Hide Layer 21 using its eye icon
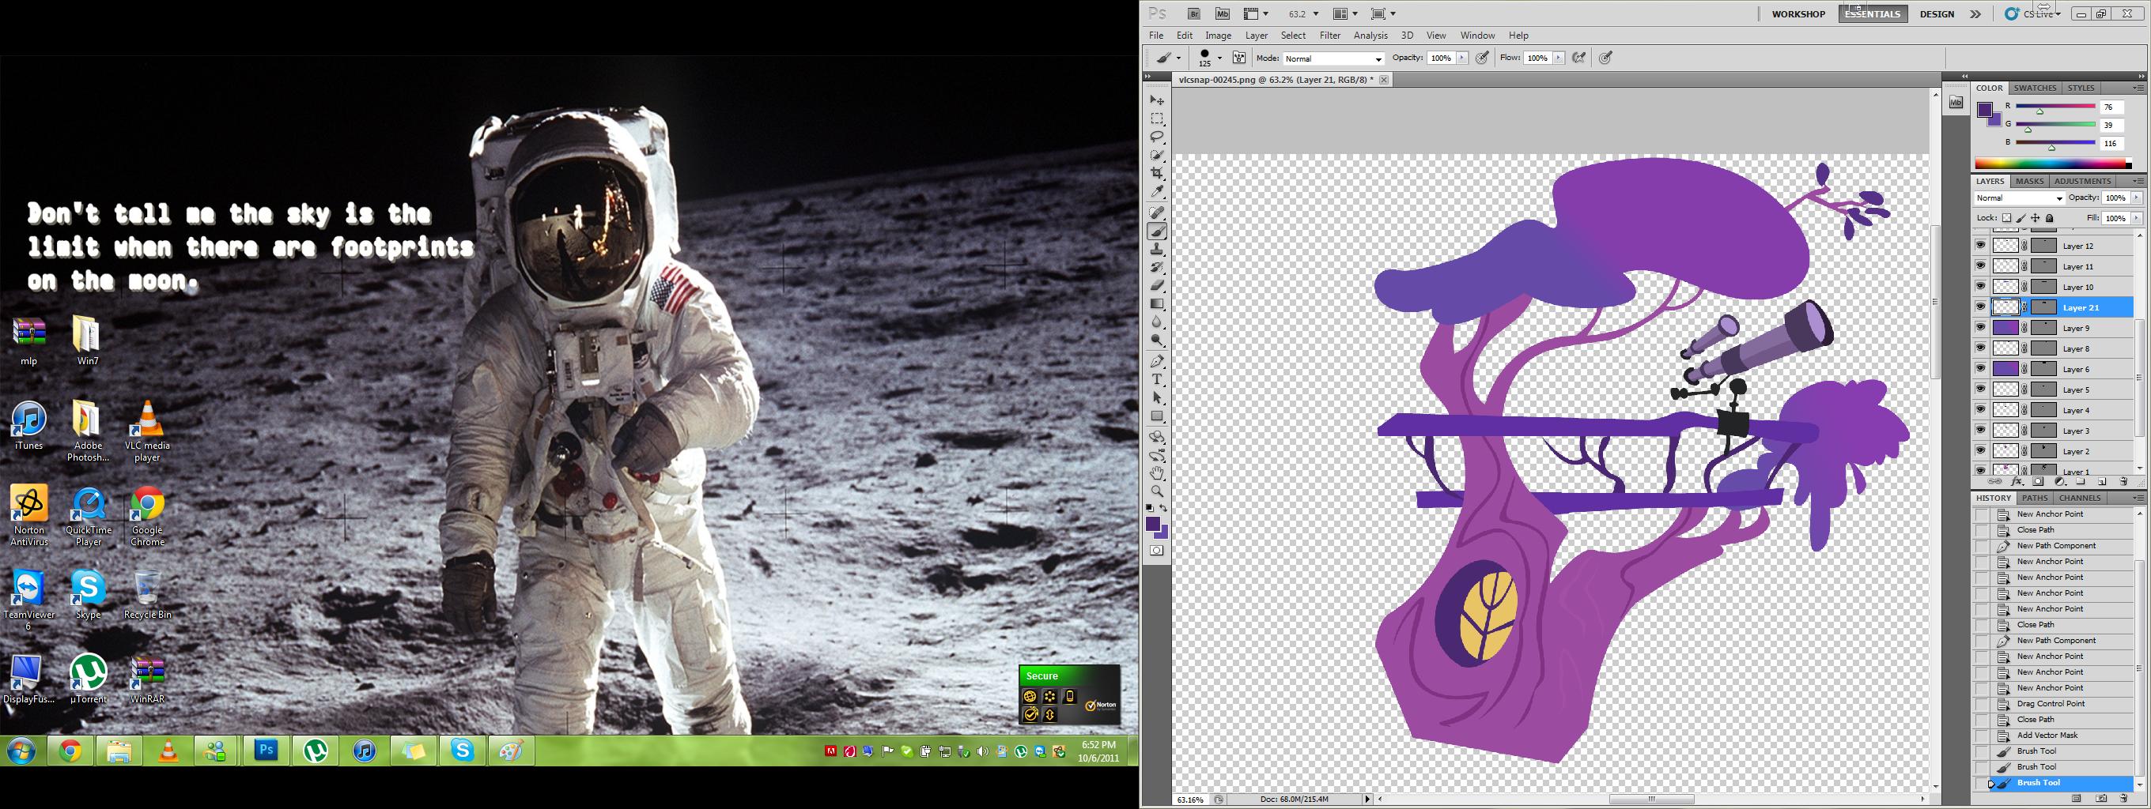2151x809 pixels. click(x=1981, y=307)
